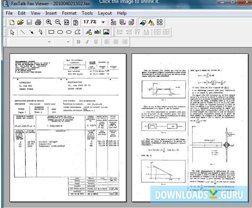The width and height of the screenshot is (252, 208).
Task: Open a fax file with folder icon
Action: click(x=19, y=23)
